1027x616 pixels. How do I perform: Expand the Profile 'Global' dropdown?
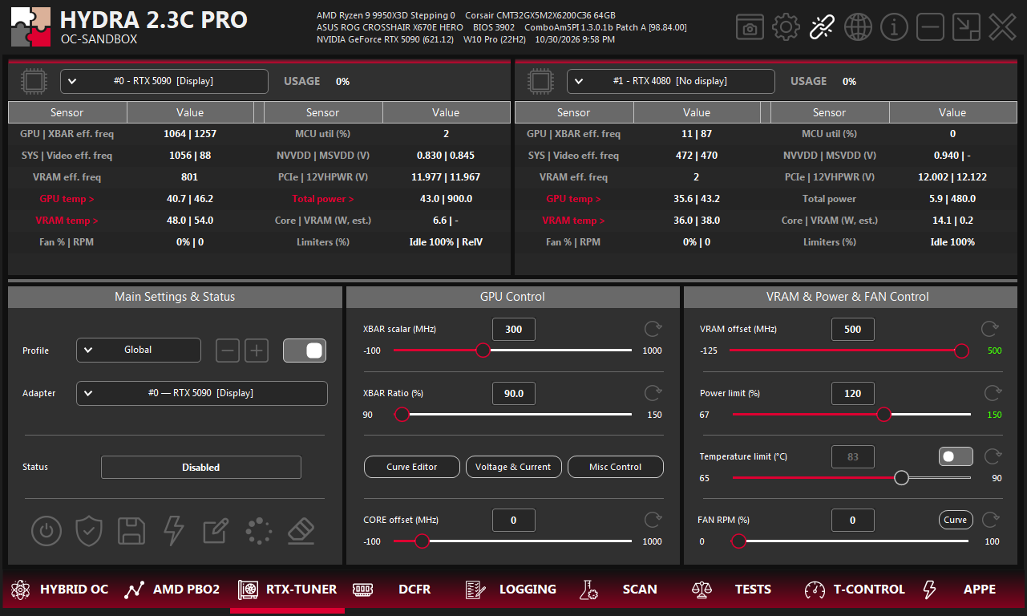click(139, 350)
